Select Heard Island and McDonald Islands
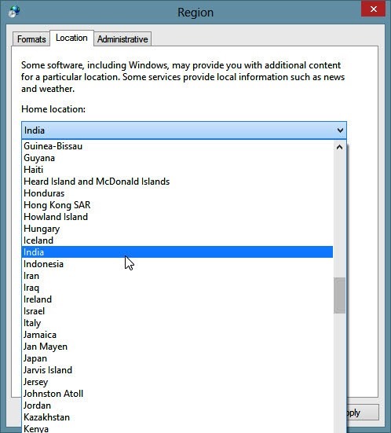The height and width of the screenshot is (433, 391). click(x=177, y=182)
